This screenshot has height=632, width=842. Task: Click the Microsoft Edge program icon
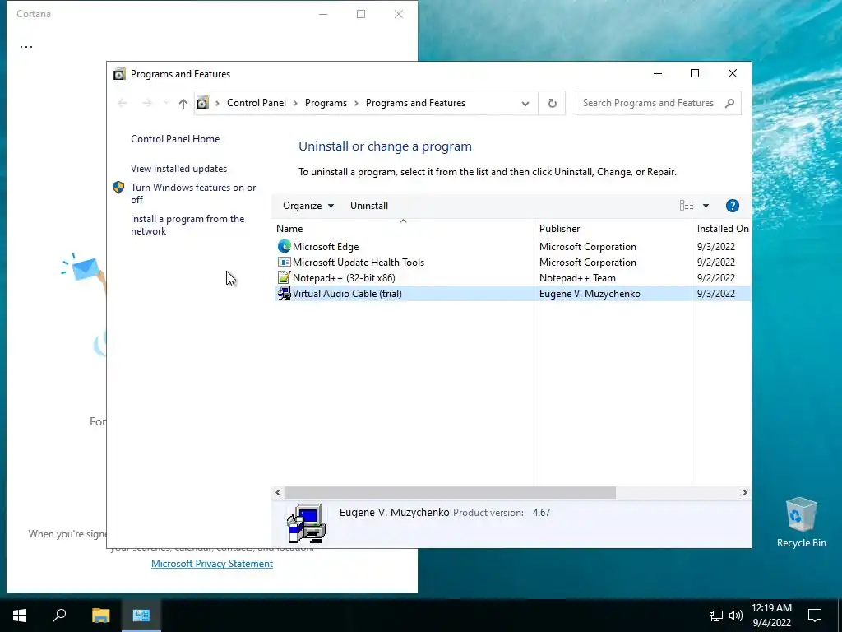pos(284,247)
